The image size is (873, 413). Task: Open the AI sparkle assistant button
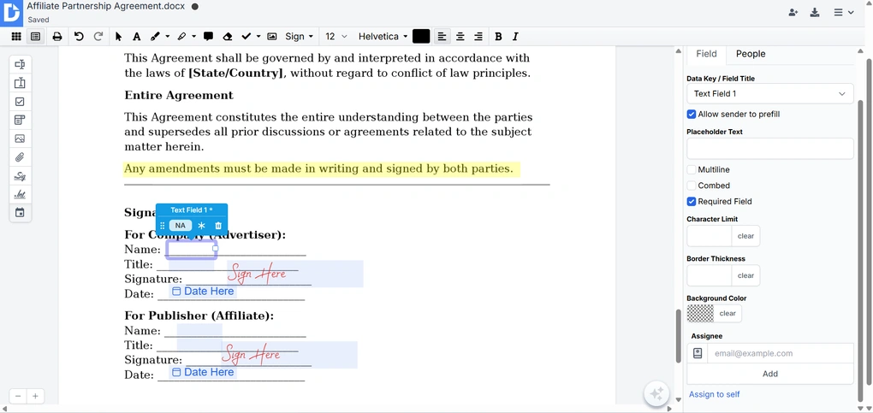(656, 393)
